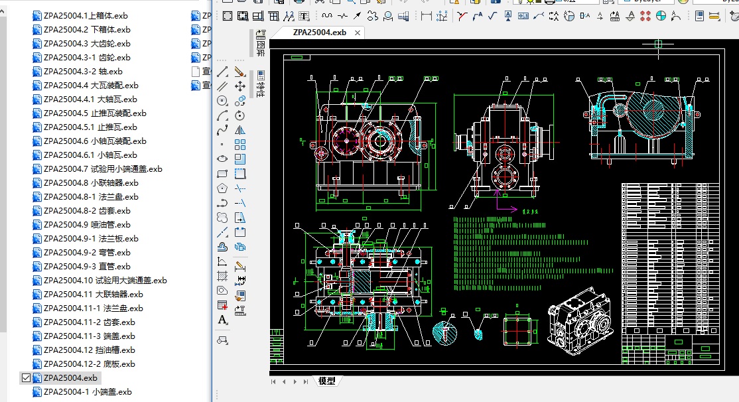This screenshot has width=739, height=402.
Task: Pick the Polygon tool in the draw toolbar
Action: [222, 188]
